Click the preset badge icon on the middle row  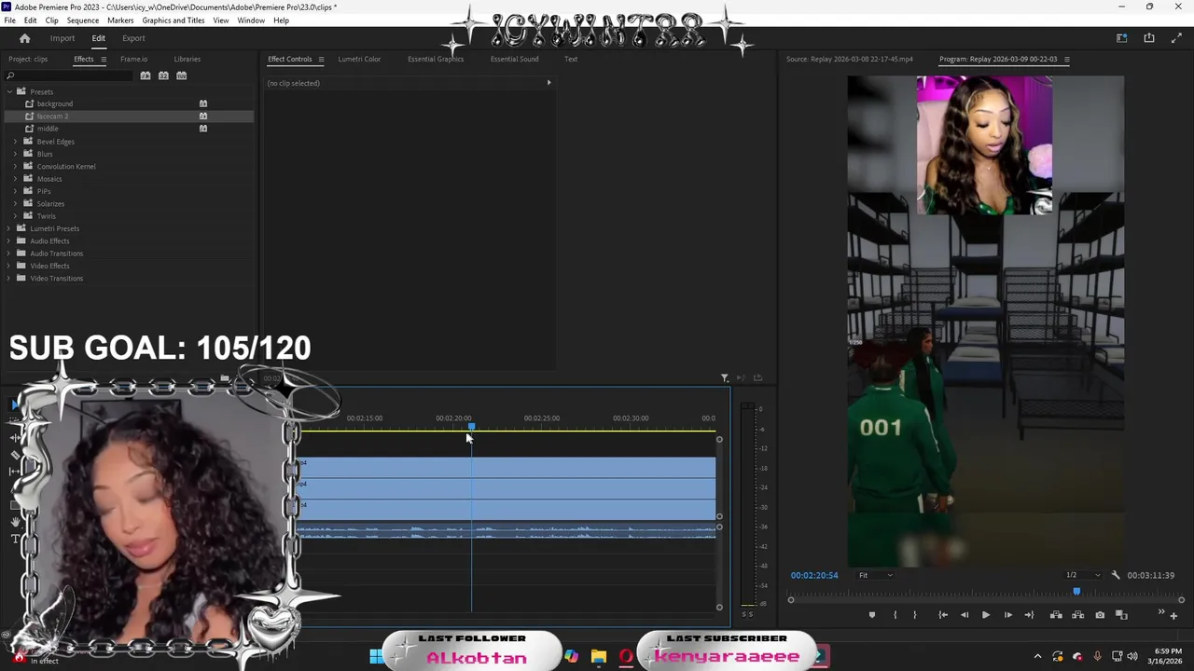coord(203,128)
